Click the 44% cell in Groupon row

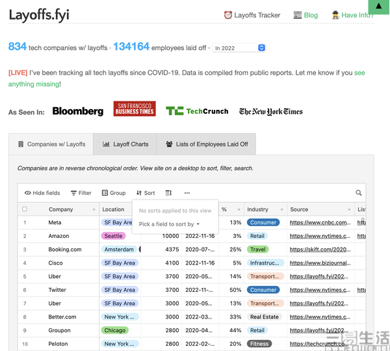tap(235, 330)
